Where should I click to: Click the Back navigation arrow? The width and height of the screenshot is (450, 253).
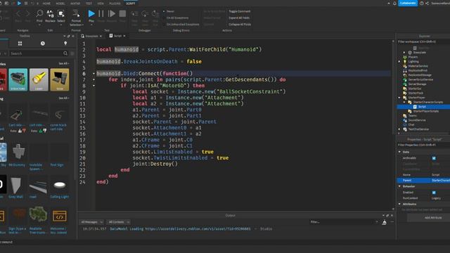pos(18,13)
